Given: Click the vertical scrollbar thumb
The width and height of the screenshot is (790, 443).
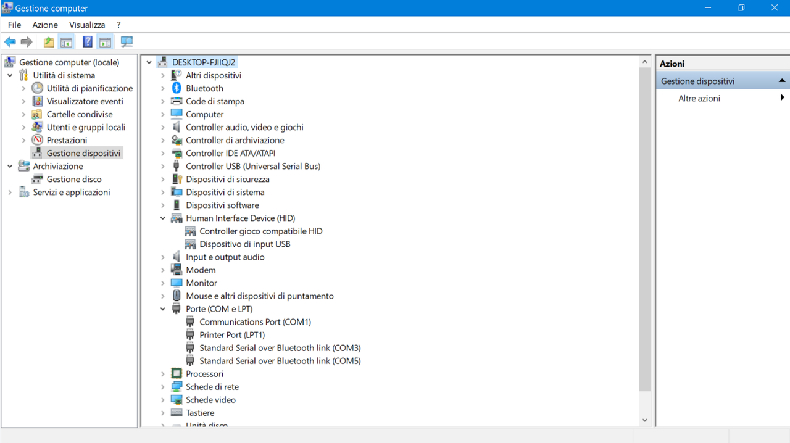Looking at the screenshot, I should pyautogui.click(x=644, y=230).
